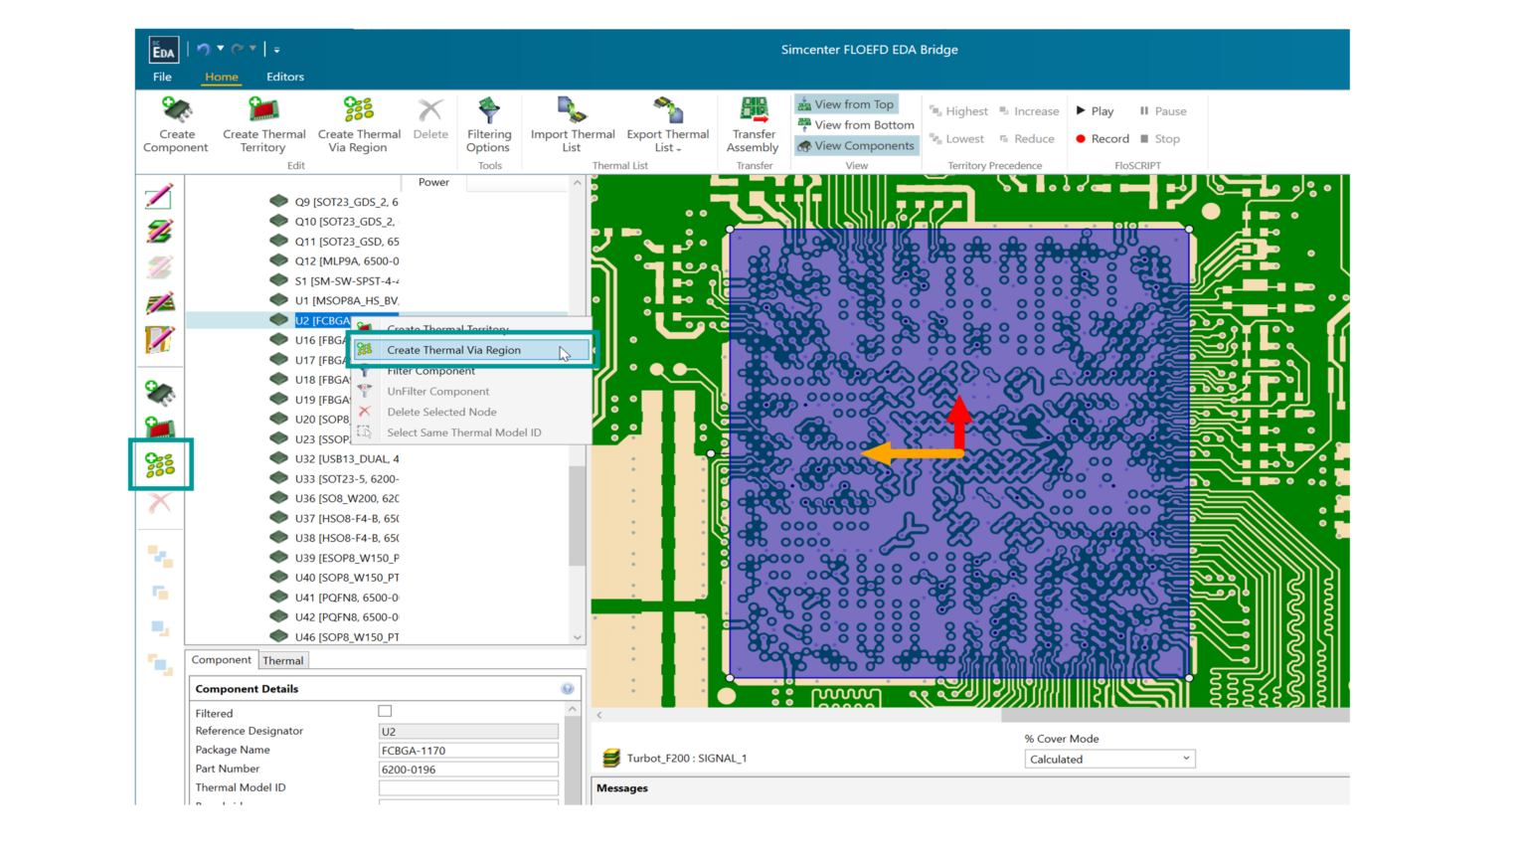The width and height of the screenshot is (1527, 859).
Task: Switch to the Editors ribbon tab
Action: click(285, 77)
